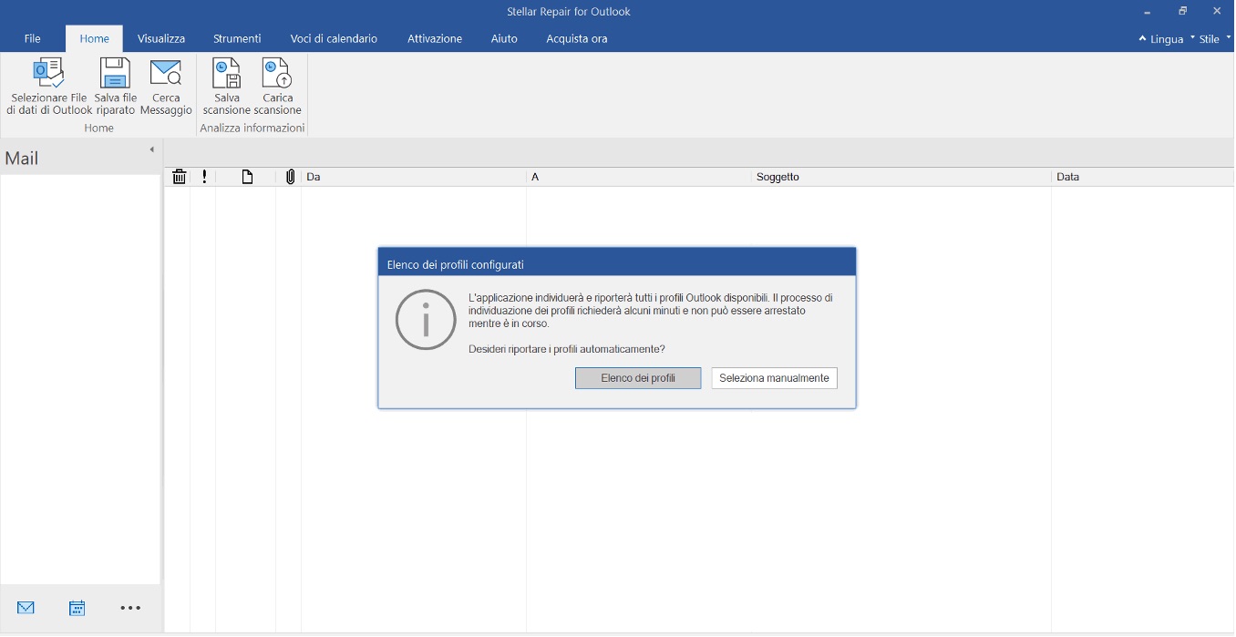Click Selezionare File di dati di Outlook icon
Viewport: 1236px width, 637px height.
[x=48, y=73]
